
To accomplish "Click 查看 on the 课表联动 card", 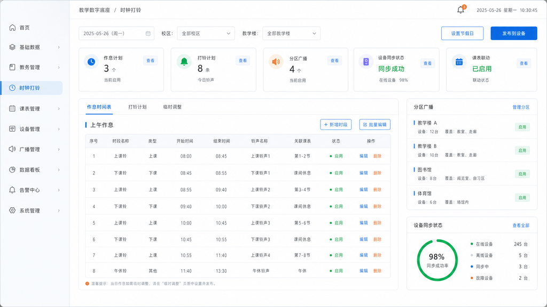I will pyautogui.click(x=523, y=63).
